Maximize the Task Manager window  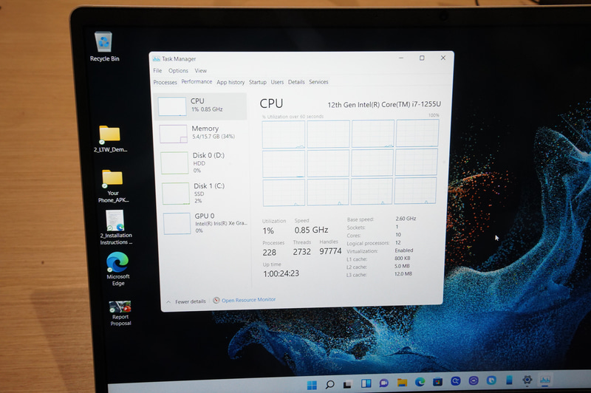pos(422,58)
